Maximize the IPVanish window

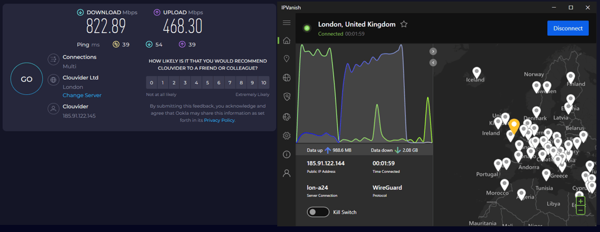[571, 7]
